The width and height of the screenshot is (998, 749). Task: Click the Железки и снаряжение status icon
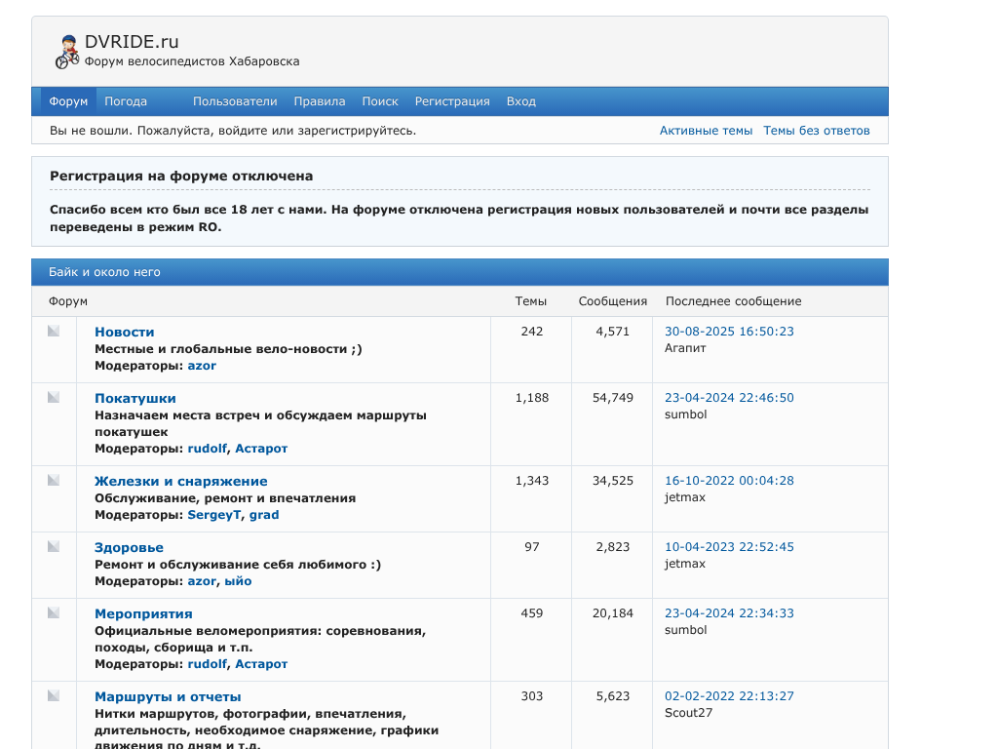[x=54, y=481]
